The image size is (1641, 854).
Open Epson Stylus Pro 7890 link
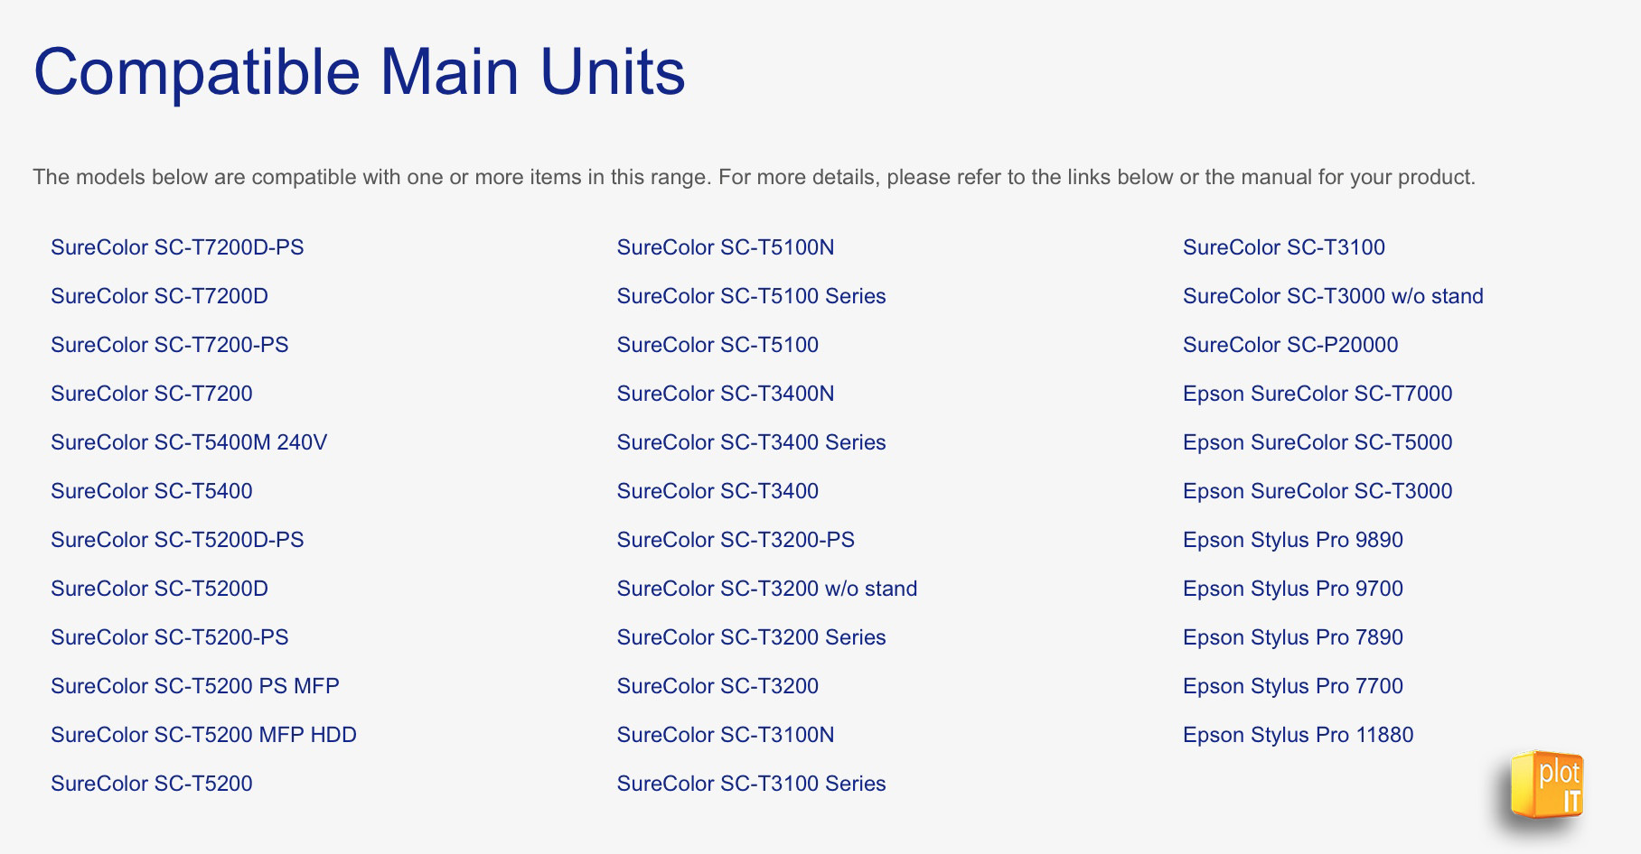pyautogui.click(x=1293, y=637)
